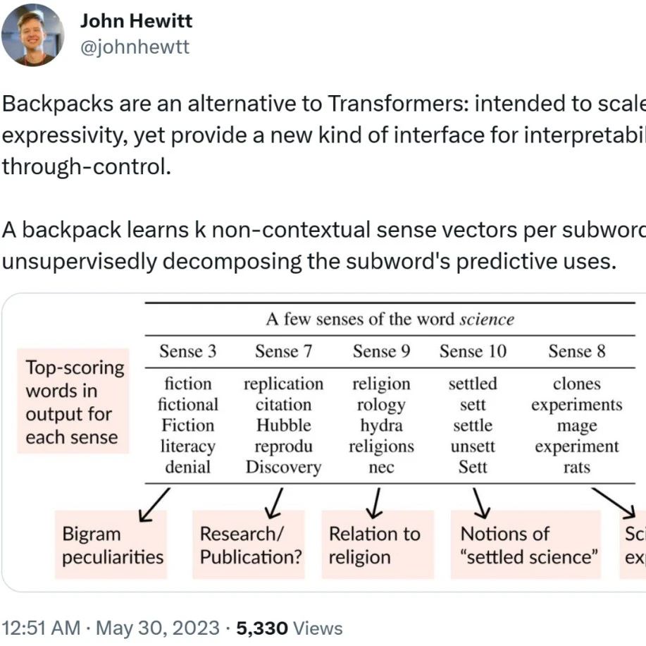Viewport: 646px width, 646px height.
Task: Click the arrow below the Sense 9 column
Action: pyautogui.click(x=375, y=504)
